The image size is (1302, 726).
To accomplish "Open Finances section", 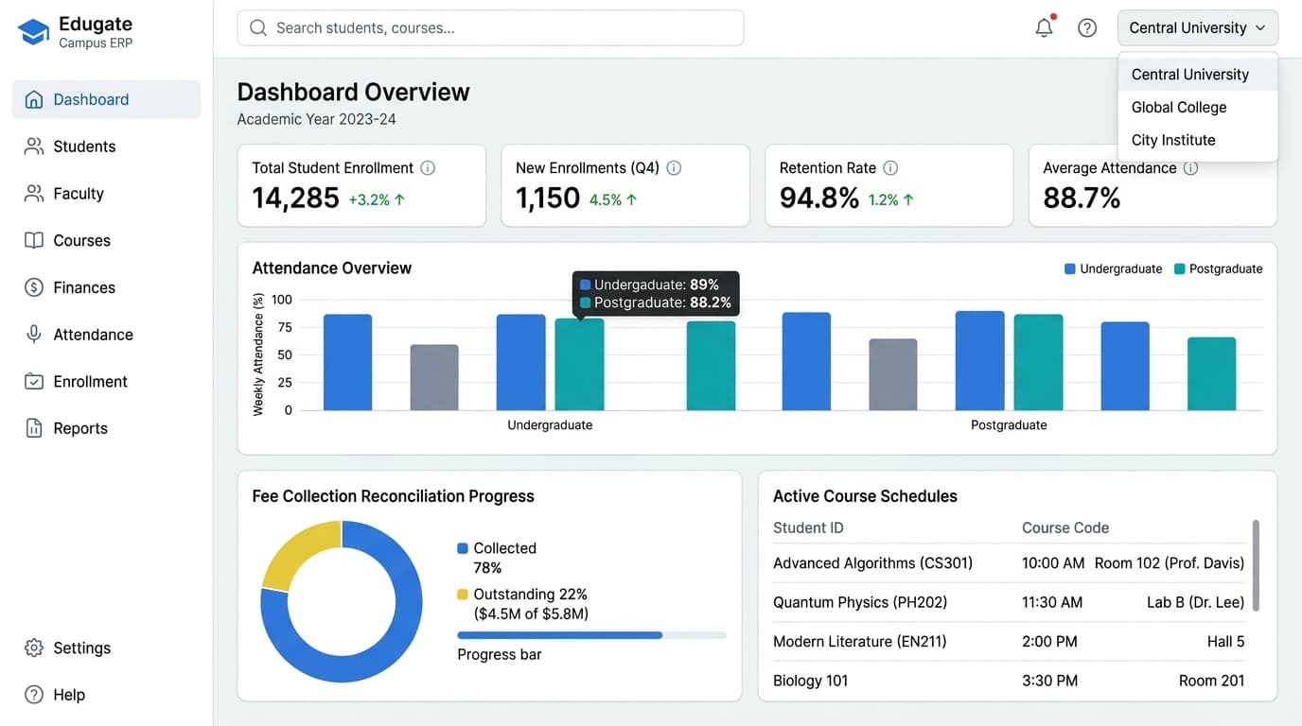I will (x=106, y=287).
